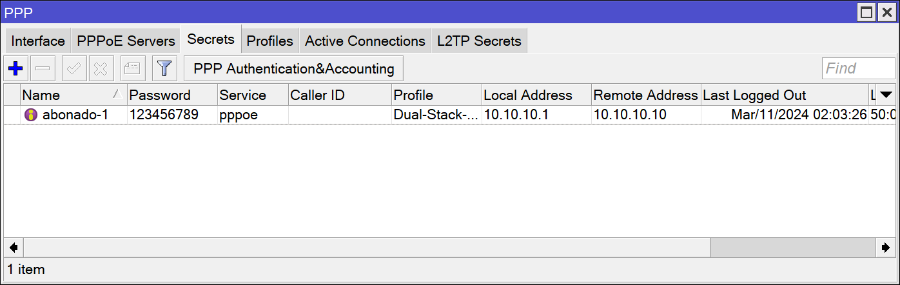Click inside the Find search field
The image size is (900, 285).
point(858,68)
